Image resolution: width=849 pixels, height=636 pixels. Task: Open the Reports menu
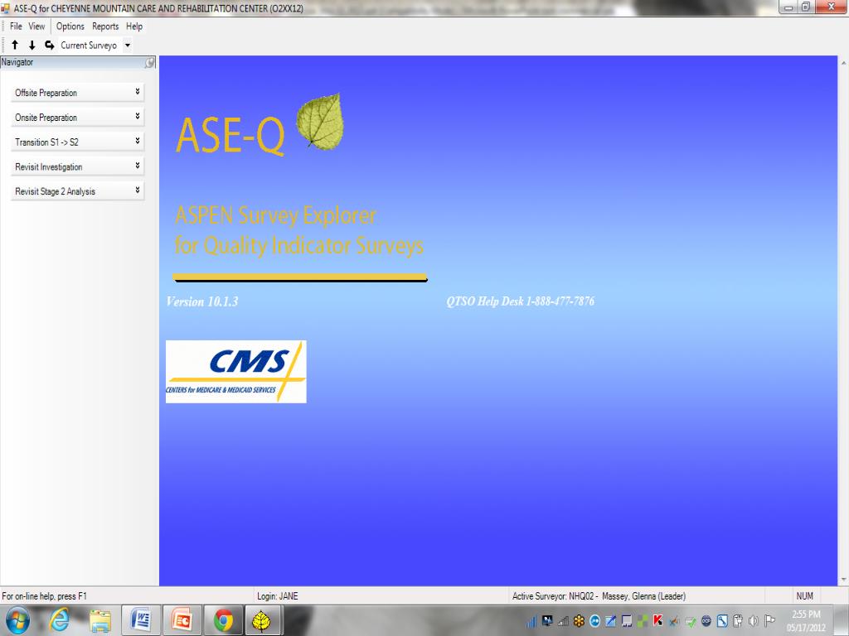coord(105,26)
